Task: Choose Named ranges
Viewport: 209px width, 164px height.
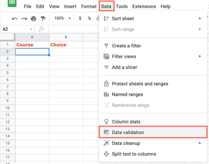Action: (x=153, y=94)
